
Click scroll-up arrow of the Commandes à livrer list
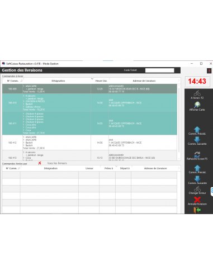pos(179,86)
